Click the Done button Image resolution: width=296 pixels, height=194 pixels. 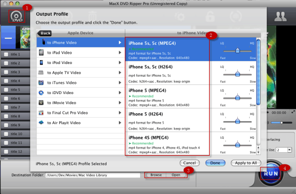click(x=215, y=163)
